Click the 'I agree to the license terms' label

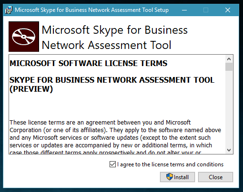coord(170,164)
